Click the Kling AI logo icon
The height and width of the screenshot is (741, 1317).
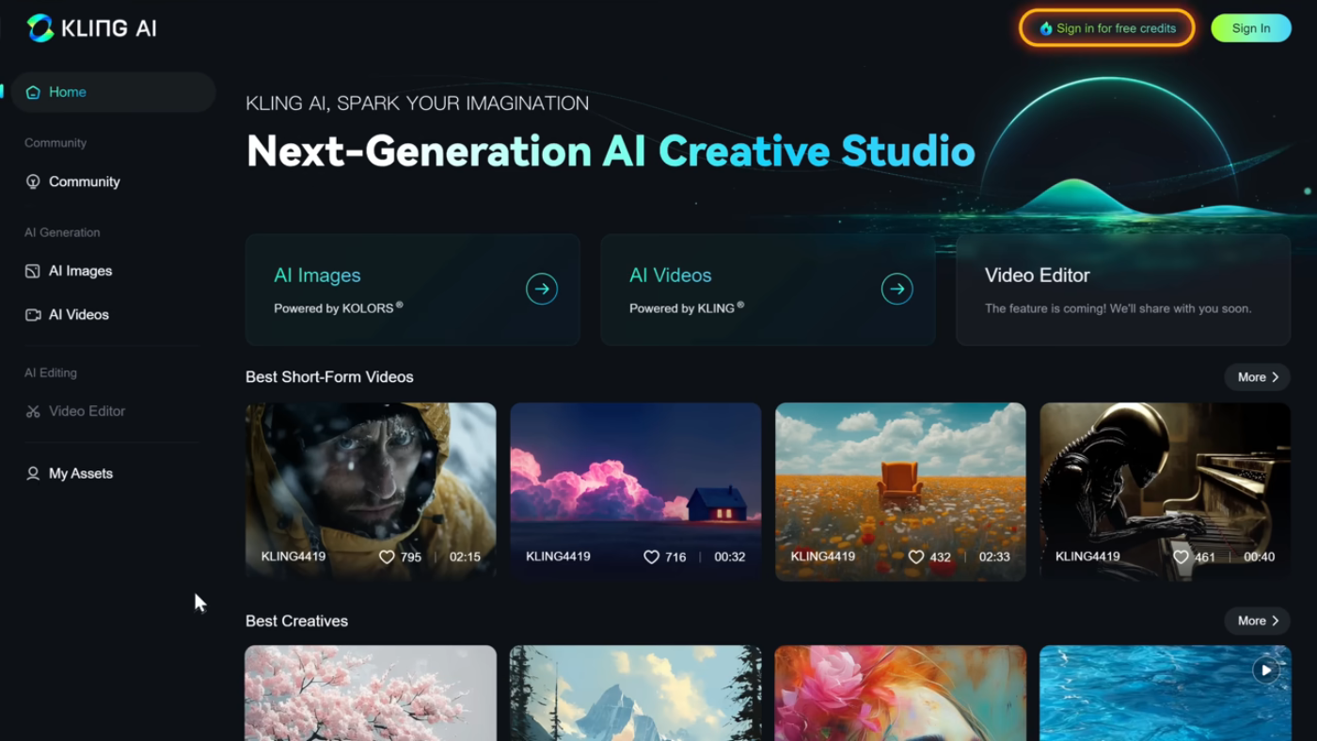pos(40,28)
